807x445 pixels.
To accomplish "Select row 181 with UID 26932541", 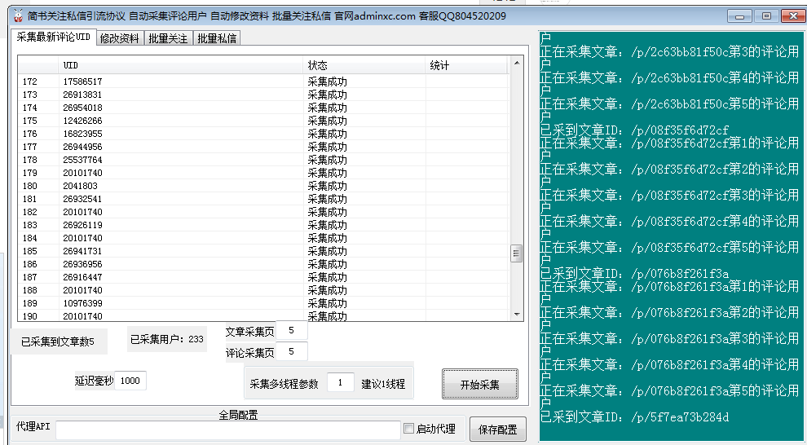I will click(x=263, y=199).
